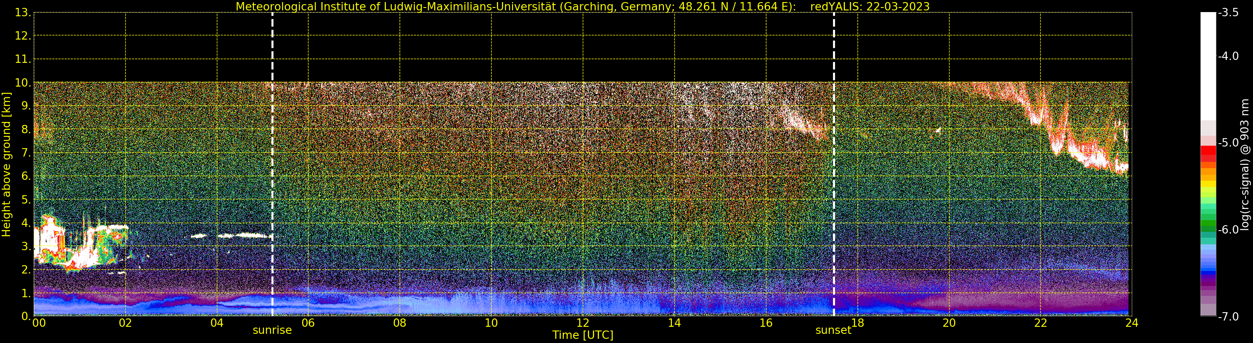Click the '04' time tick label
1253x343 pixels.
coord(217,323)
